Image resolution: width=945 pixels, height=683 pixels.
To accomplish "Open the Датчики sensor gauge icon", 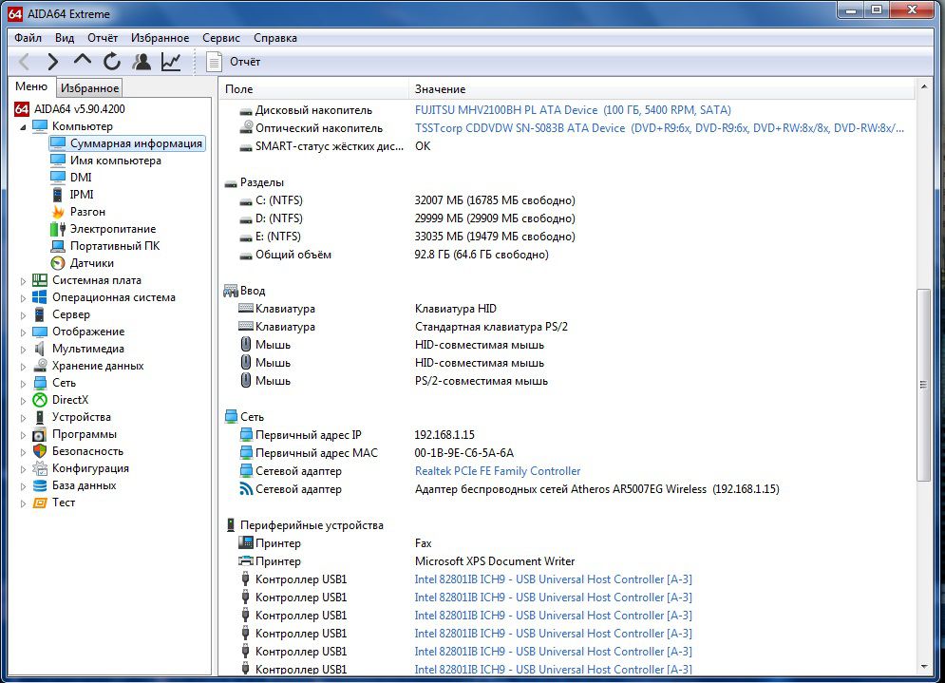I will point(58,263).
